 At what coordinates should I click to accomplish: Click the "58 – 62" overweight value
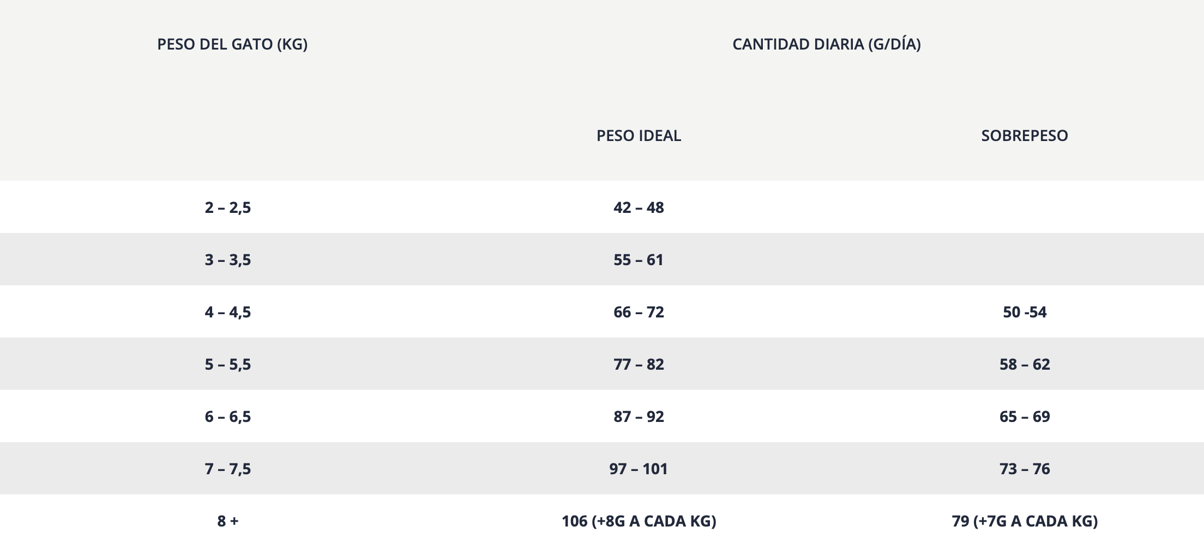coord(1024,364)
